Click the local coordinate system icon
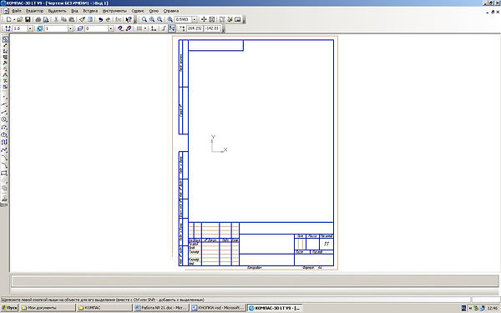The height and width of the screenshot is (313, 501). click(154, 28)
